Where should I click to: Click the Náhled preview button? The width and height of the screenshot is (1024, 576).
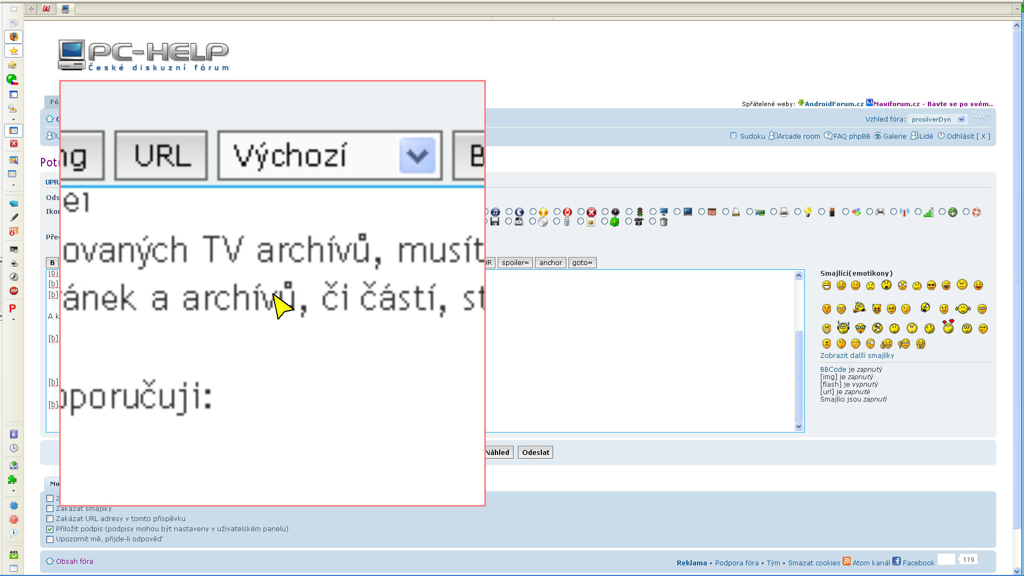(499, 452)
